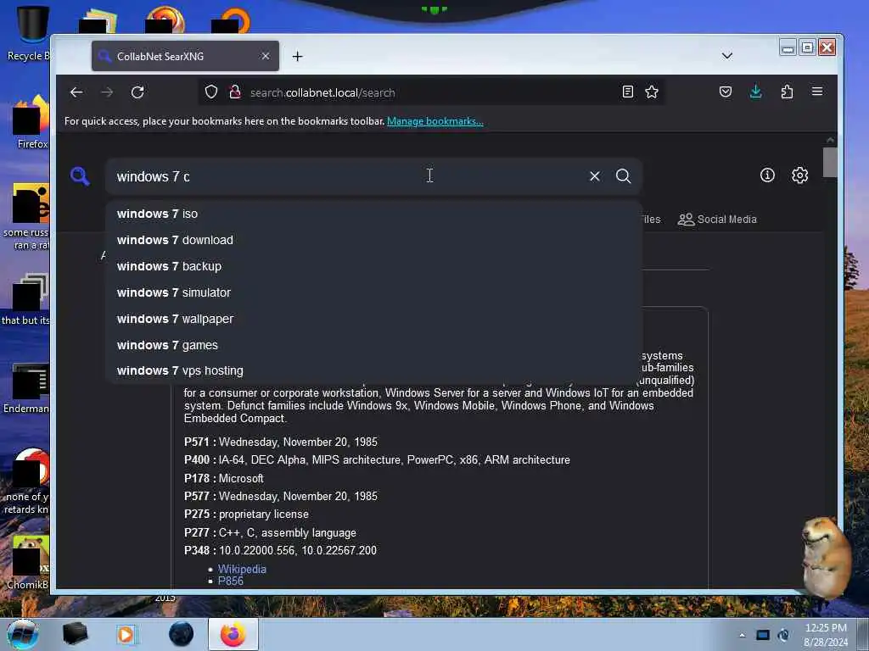Bookmark this page with the star icon
Screen dimensions: 869x651
(652, 92)
